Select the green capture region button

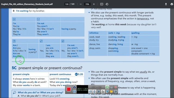point(107,87)
